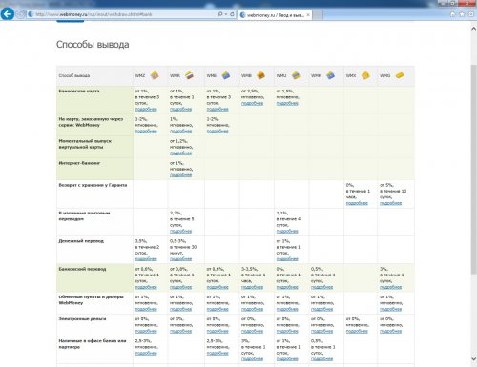Click the Электронные деньги row label
The height and width of the screenshot is (367, 477).
point(82,318)
